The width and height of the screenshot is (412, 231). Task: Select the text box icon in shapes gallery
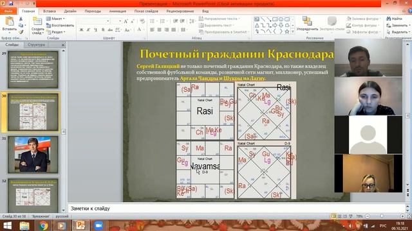tap(257, 19)
